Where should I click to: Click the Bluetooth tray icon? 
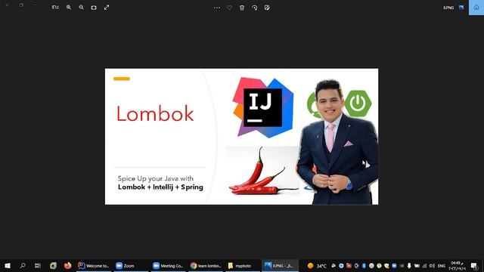pos(365,266)
